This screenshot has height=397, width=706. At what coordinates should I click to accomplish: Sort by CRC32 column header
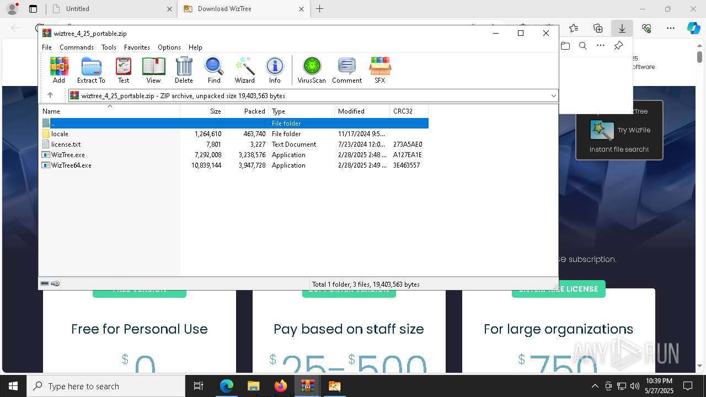[409, 111]
